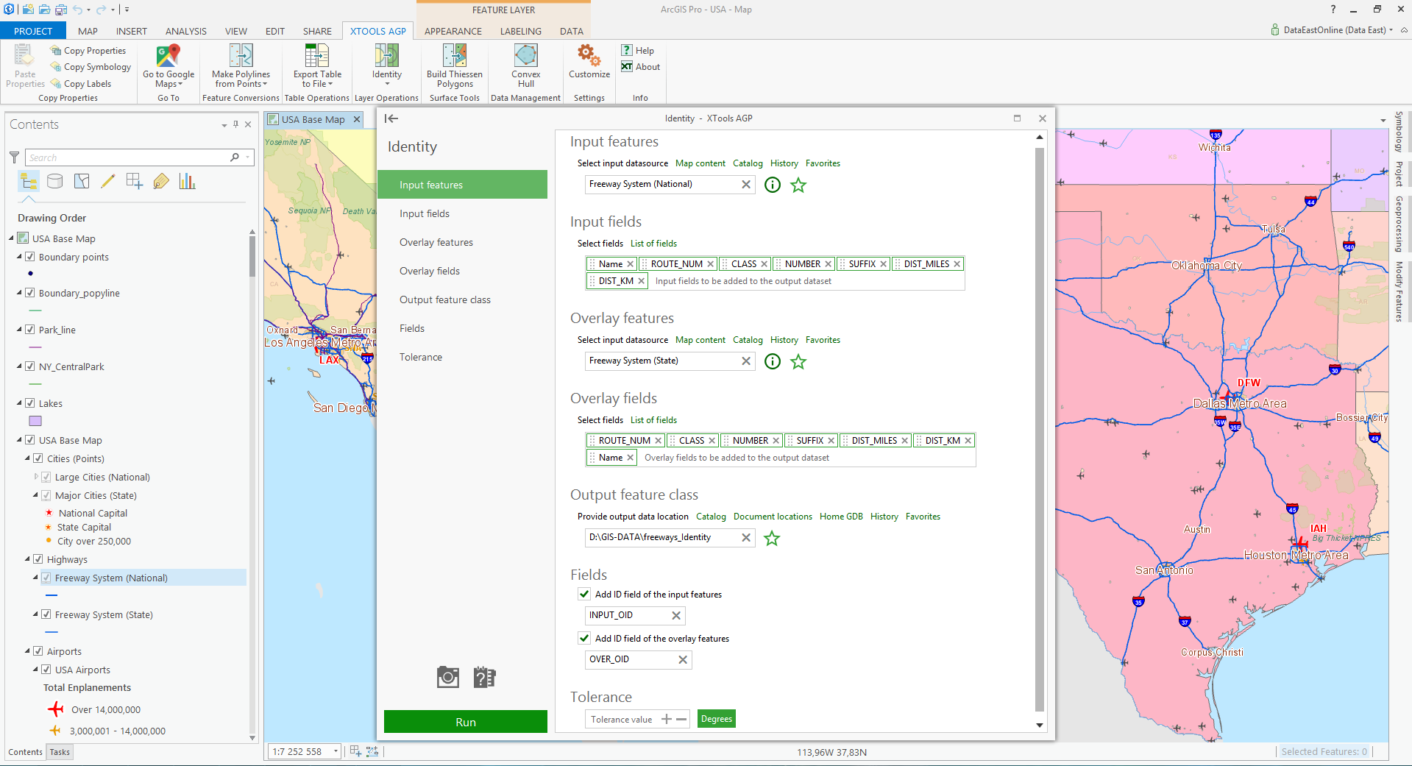Collapse Identity dialog side panel arrow
1412x766 pixels.
[391, 118]
